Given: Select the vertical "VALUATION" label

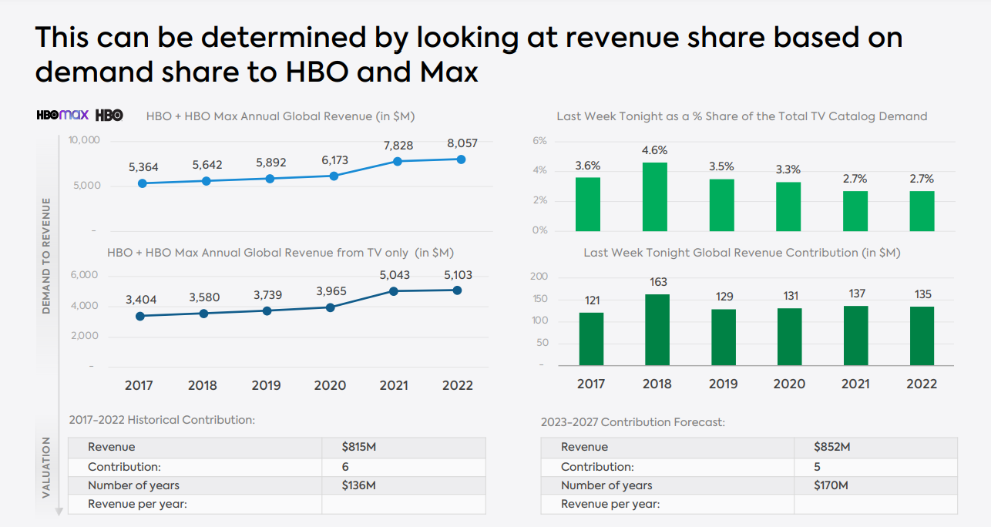Looking at the screenshot, I should pos(46,468).
